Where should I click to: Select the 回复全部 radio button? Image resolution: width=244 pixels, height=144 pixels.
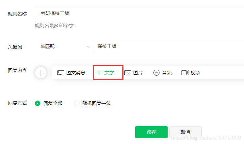point(38,103)
